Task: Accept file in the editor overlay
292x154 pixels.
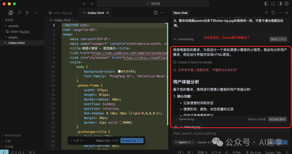Action: (132, 141)
